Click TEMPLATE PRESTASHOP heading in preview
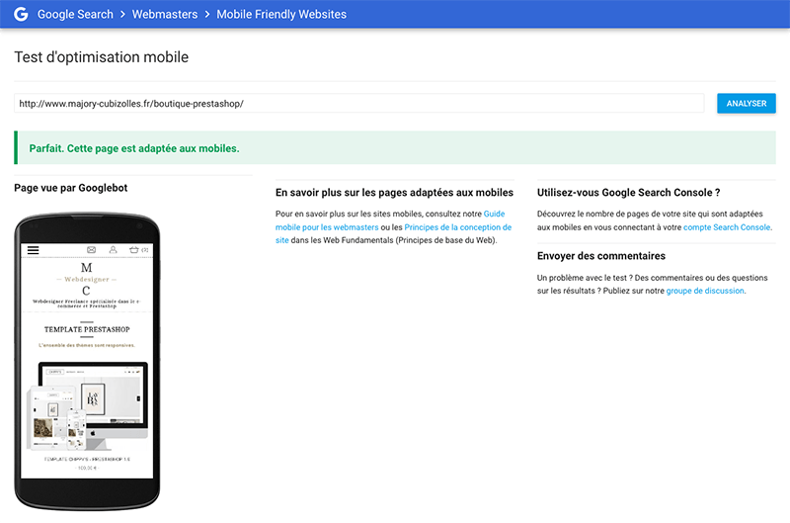 click(86, 329)
